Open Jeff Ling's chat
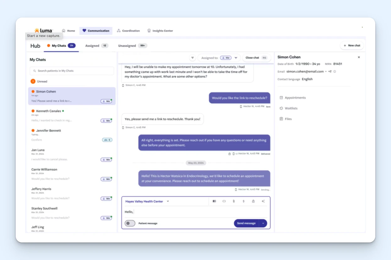The image size is (391, 260). click(72, 228)
